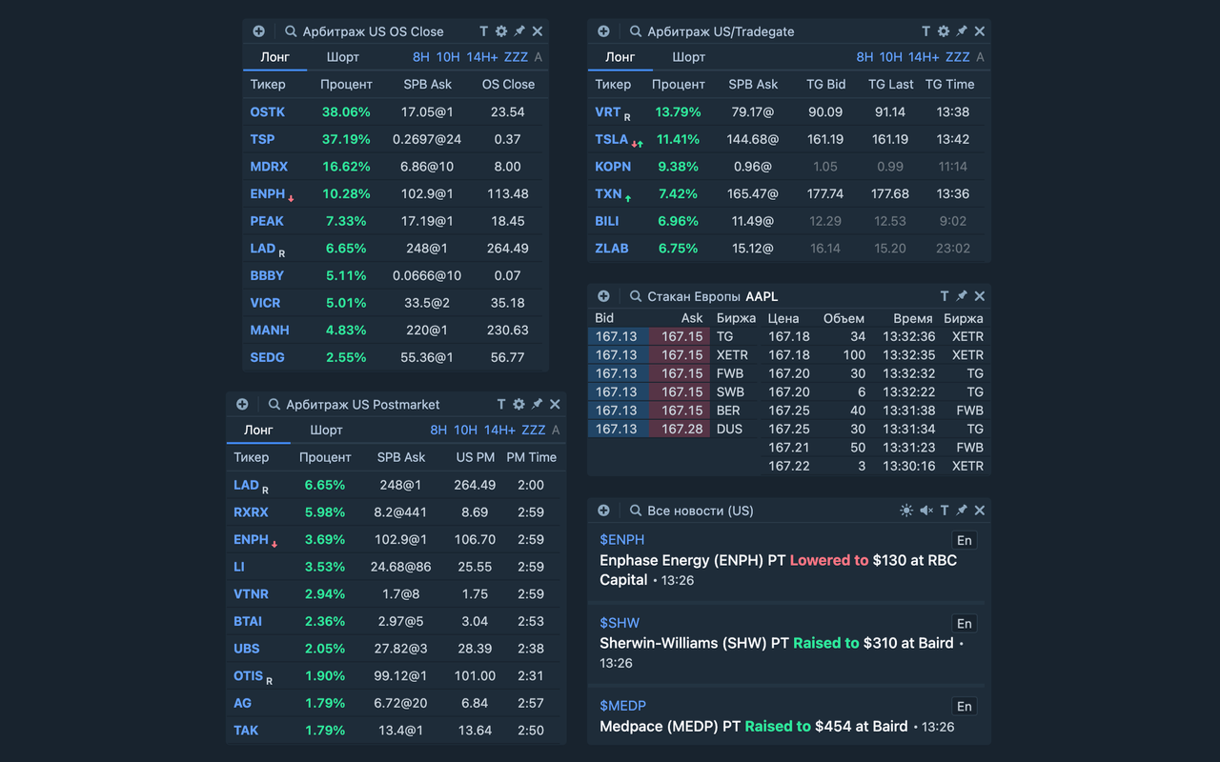Mute sound icon in news widget
The width and height of the screenshot is (1220, 762).
pos(925,511)
